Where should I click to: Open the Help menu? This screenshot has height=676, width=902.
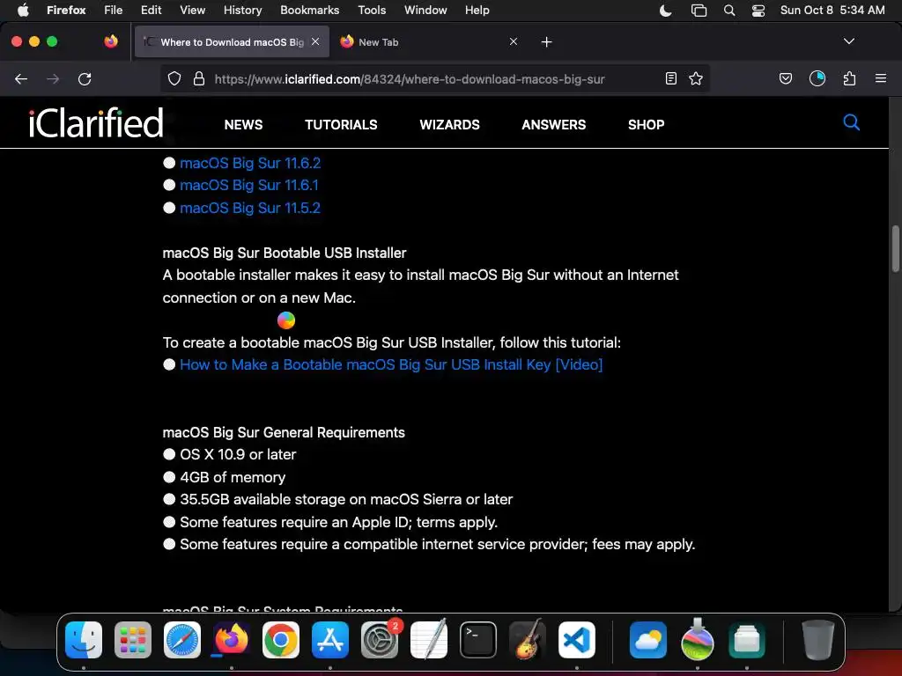(477, 10)
